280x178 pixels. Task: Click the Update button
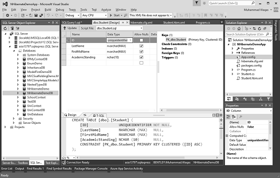[x=70, y=28]
